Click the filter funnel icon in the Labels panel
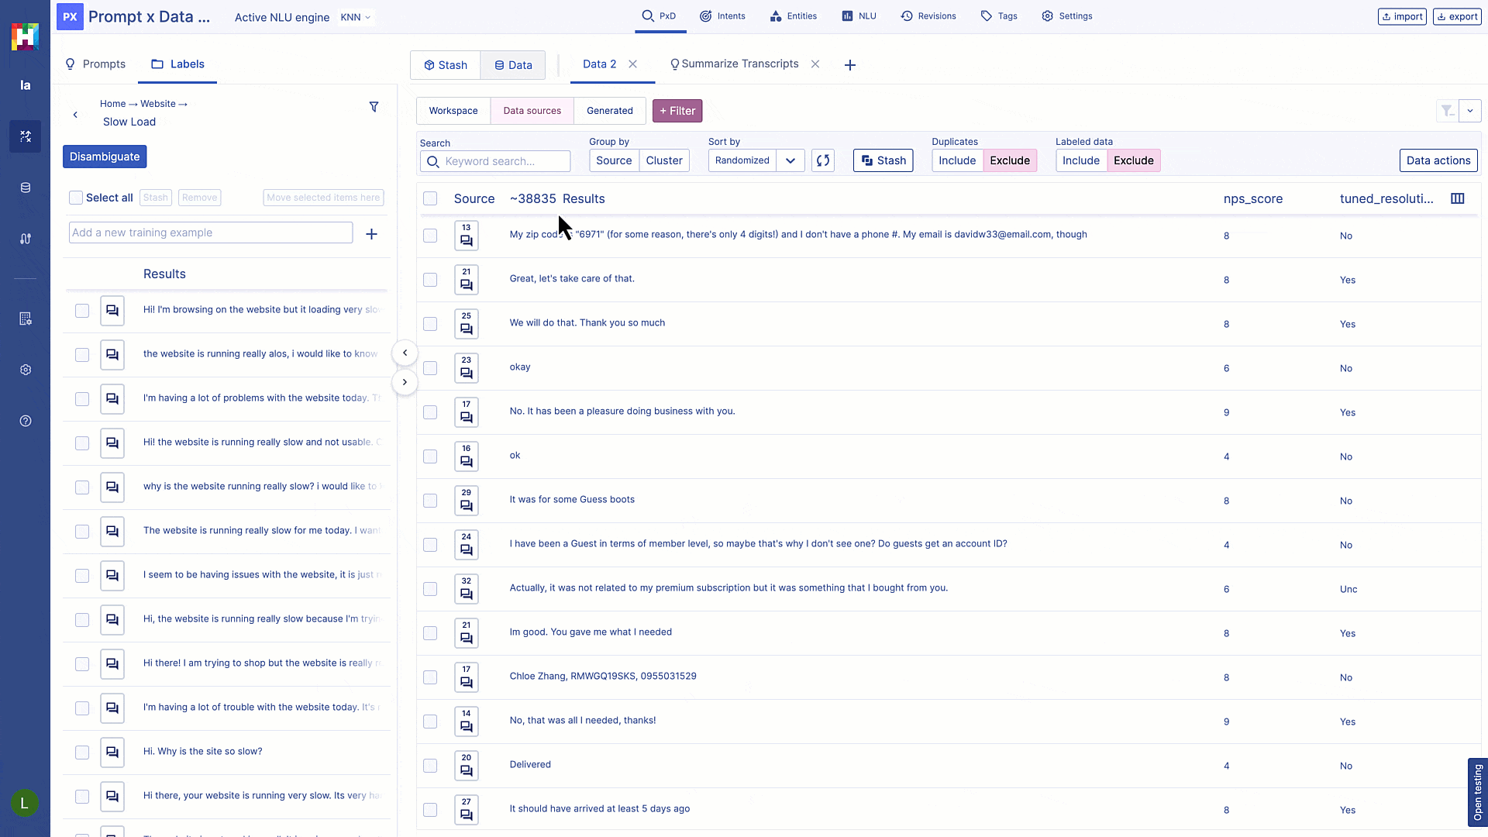Screen dimensions: 1488x837 (374, 107)
